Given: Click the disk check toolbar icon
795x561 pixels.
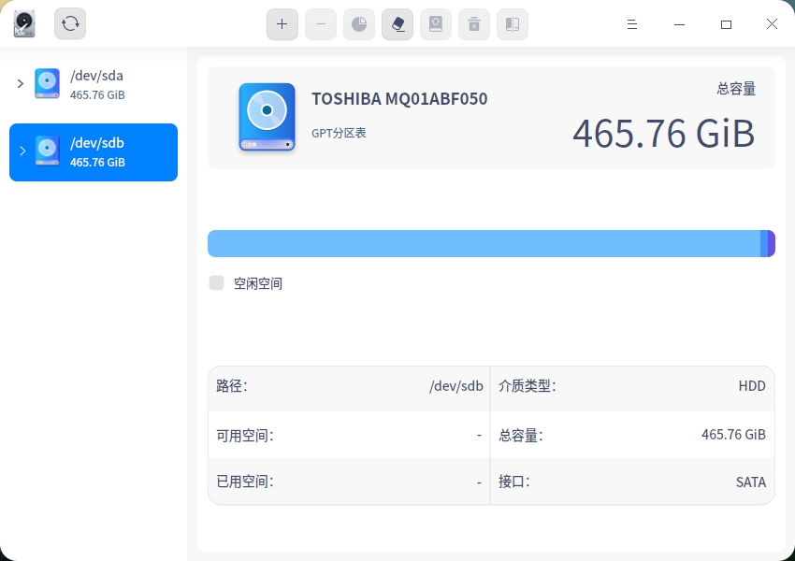Looking at the screenshot, I should tap(435, 24).
